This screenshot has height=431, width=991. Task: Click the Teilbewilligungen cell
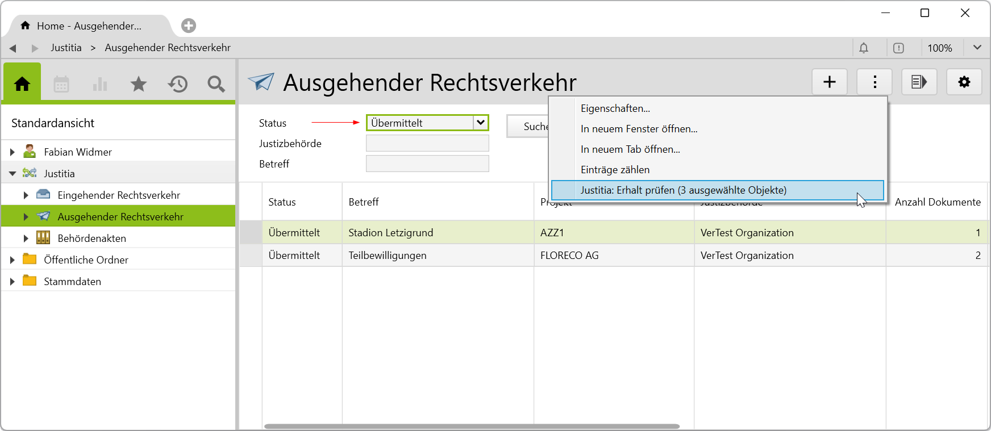438,255
